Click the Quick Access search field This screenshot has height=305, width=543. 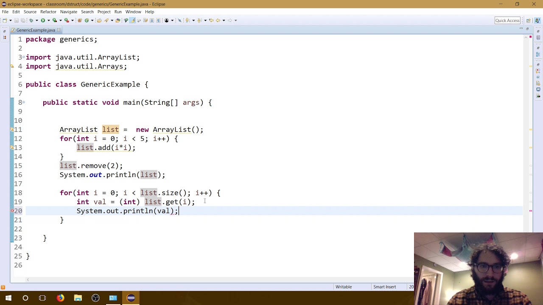[507, 20]
